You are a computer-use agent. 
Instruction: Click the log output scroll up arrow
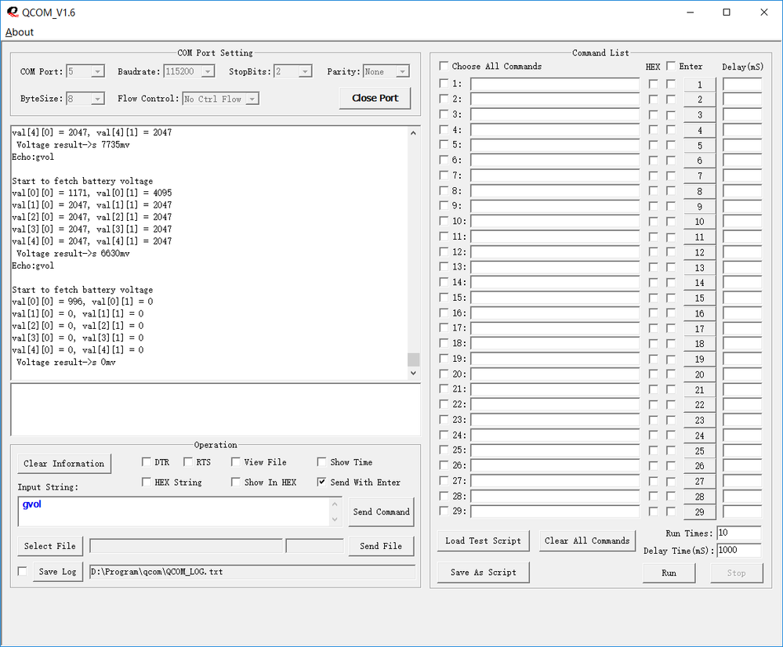pyautogui.click(x=413, y=133)
